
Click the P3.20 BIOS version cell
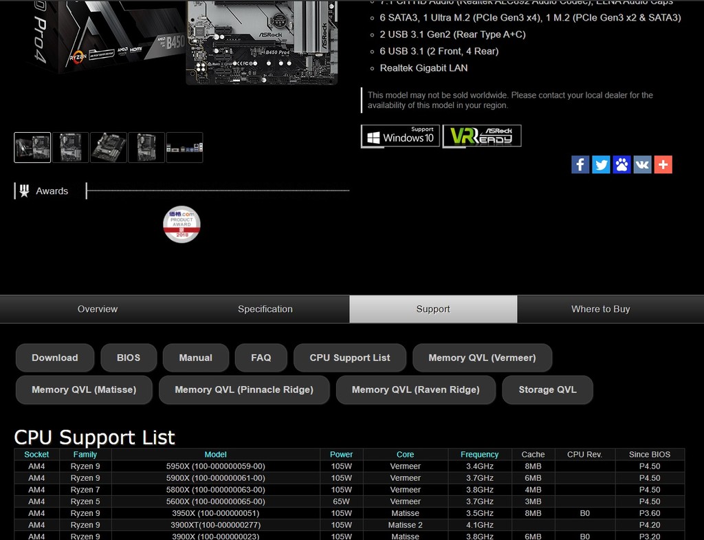(650, 537)
